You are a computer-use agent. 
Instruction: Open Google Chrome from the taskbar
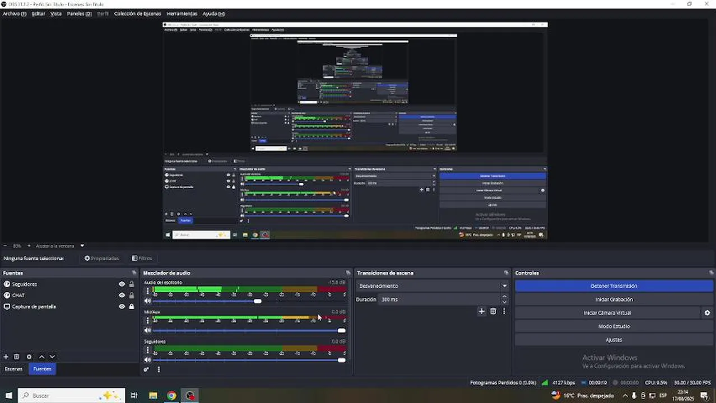tap(171, 395)
